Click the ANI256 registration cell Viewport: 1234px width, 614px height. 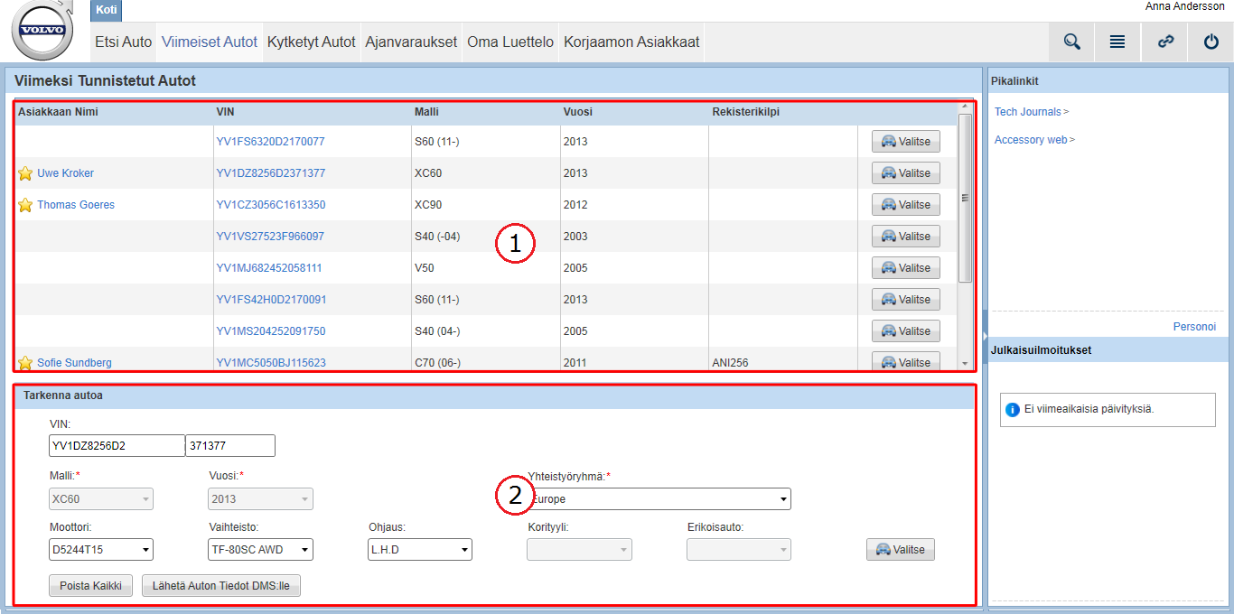click(730, 363)
